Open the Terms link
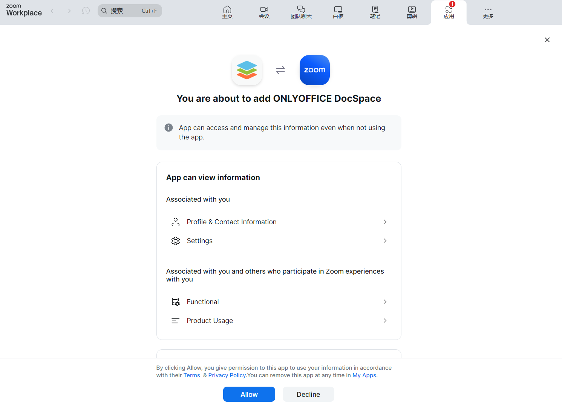 192,375
